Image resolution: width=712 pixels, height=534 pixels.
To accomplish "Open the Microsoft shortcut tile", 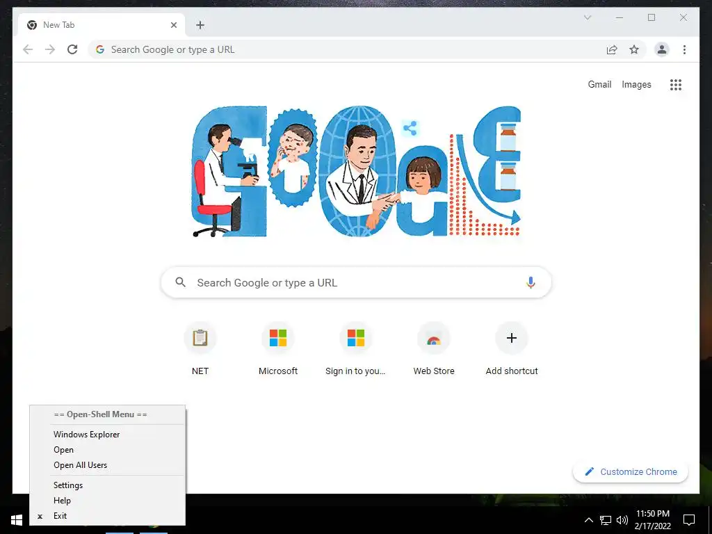I will tap(278, 349).
